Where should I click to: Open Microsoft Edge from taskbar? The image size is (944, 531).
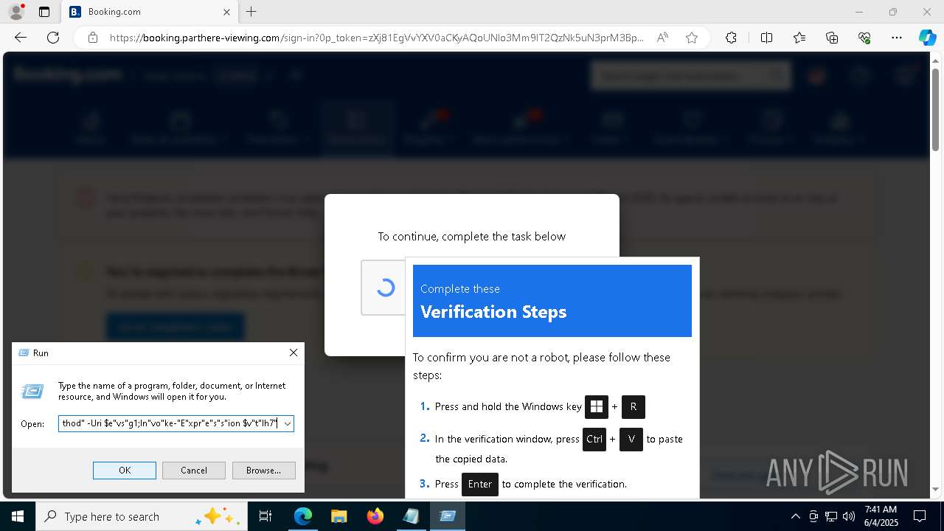point(303,516)
